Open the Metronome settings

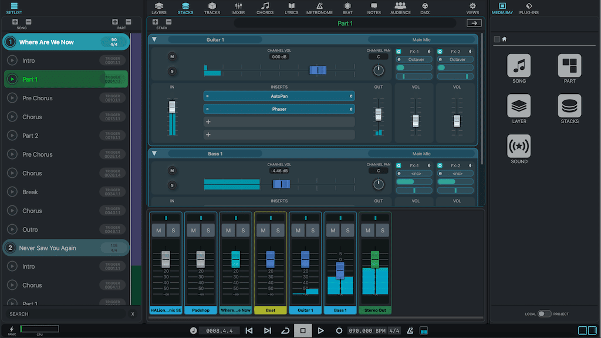click(319, 8)
